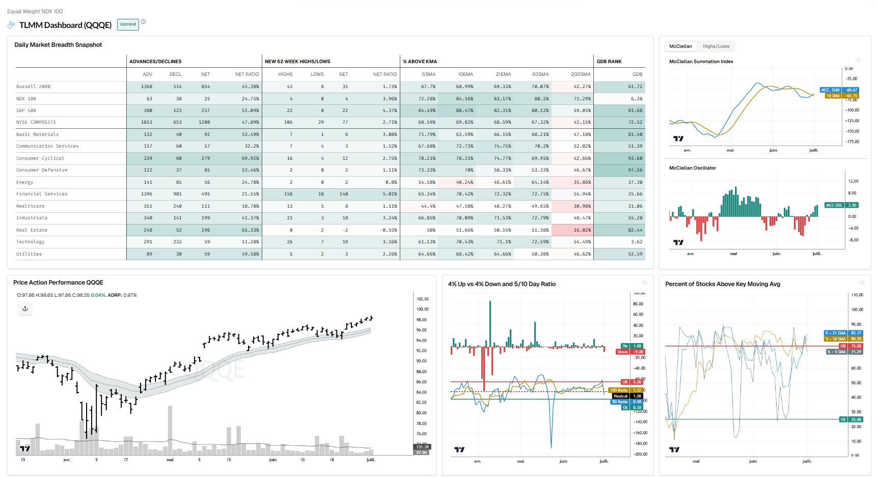Select the Consumer Cyclical row label

coord(40,158)
